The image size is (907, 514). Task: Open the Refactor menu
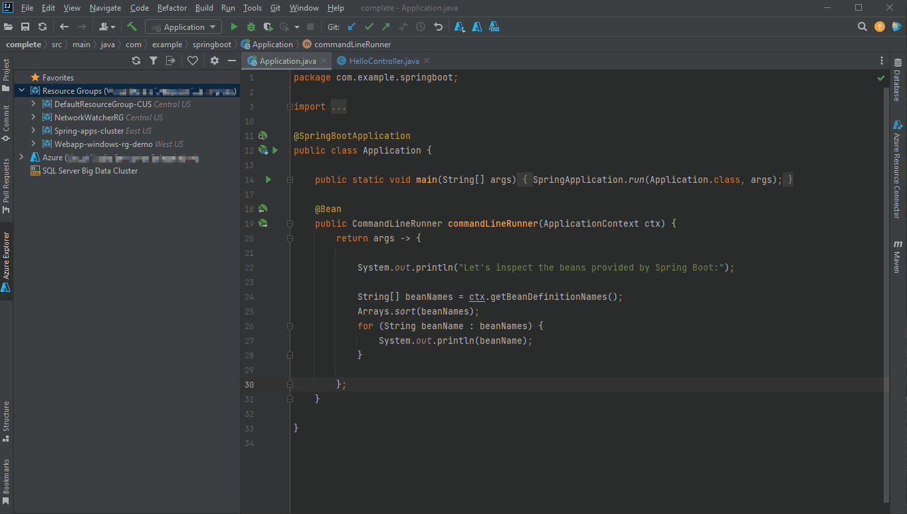click(171, 8)
